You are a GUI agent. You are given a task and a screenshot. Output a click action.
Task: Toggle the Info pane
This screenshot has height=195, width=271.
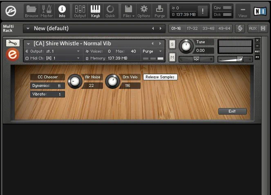(62, 11)
